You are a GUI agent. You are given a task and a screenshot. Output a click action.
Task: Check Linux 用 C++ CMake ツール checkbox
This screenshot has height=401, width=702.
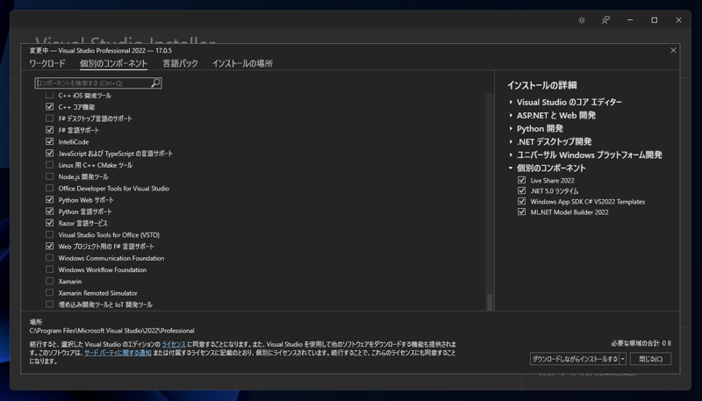pyautogui.click(x=50, y=165)
